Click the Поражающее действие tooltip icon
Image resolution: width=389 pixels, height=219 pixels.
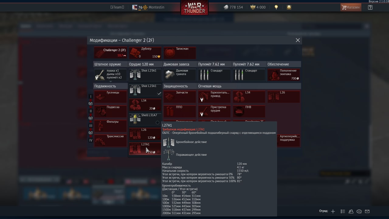pos(169,155)
